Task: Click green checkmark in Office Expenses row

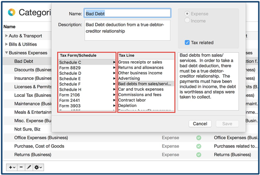Action: pos(198,138)
